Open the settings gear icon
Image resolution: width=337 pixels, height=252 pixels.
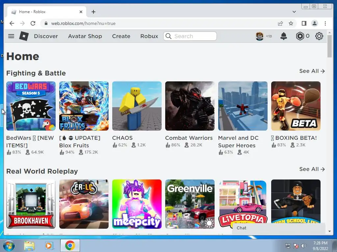319,36
